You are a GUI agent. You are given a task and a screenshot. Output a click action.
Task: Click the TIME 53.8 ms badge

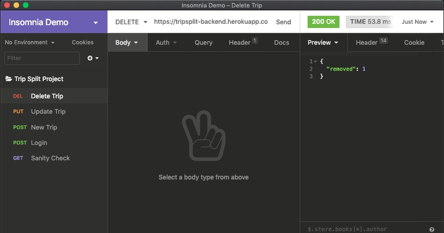click(370, 22)
